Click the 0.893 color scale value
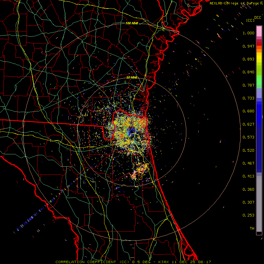The image size is (264, 264). pos(248,59)
